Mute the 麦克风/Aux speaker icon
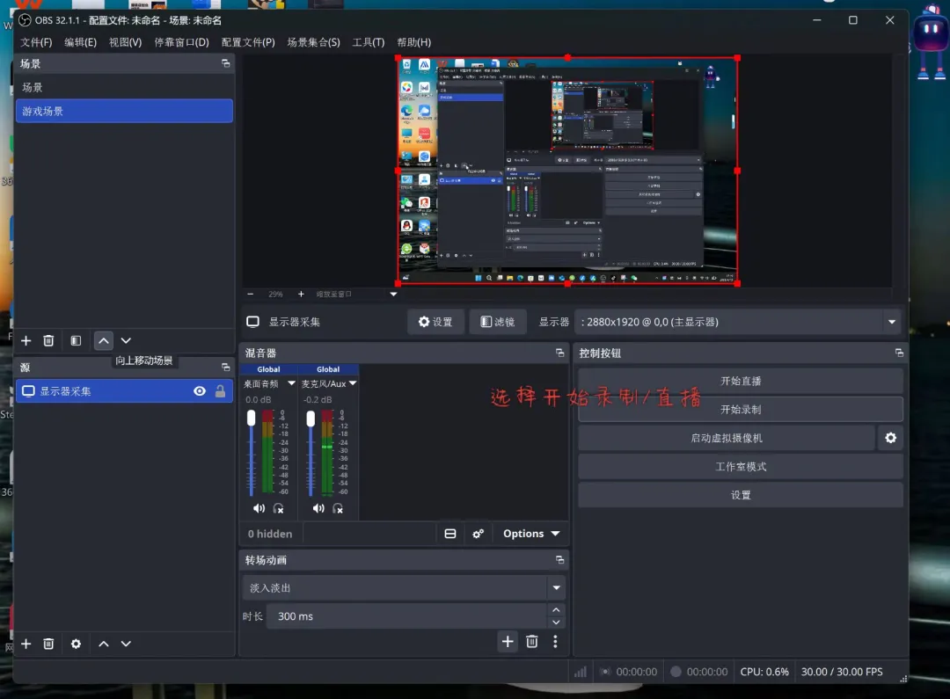Viewport: 950px width, 699px height. coord(318,508)
